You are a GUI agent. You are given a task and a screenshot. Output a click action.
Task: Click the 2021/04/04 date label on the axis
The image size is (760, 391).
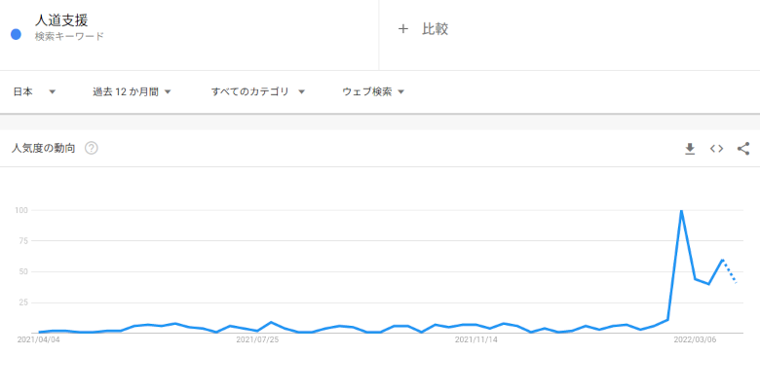tap(38, 339)
